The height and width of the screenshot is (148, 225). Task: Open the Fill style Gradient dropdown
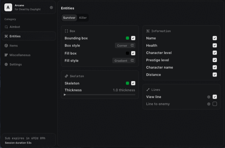click(124, 61)
